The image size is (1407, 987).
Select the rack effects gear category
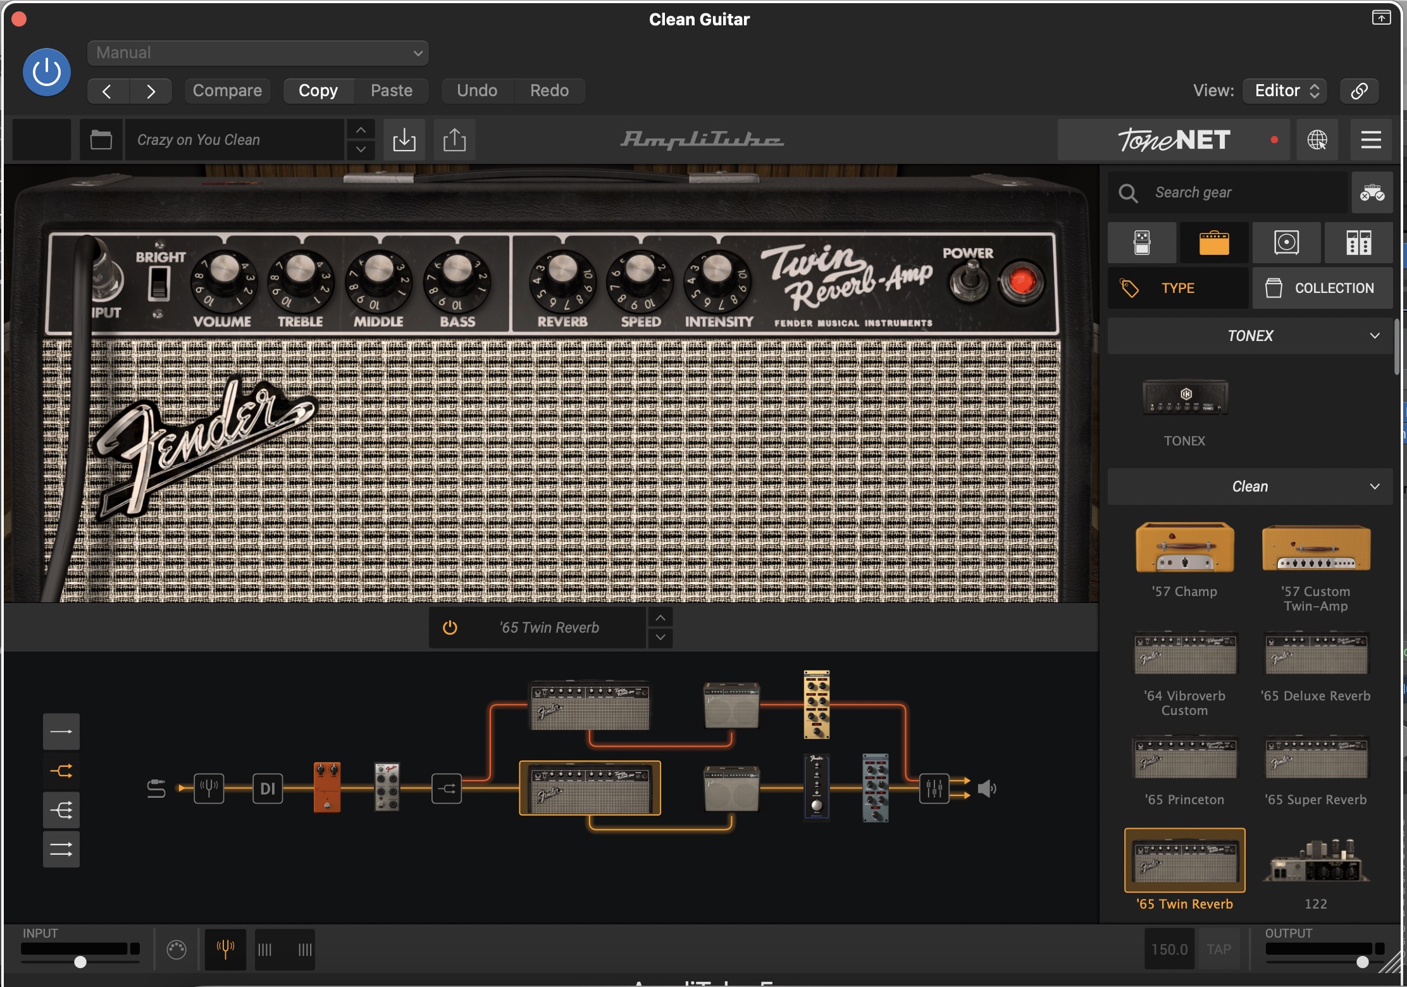(x=1358, y=242)
